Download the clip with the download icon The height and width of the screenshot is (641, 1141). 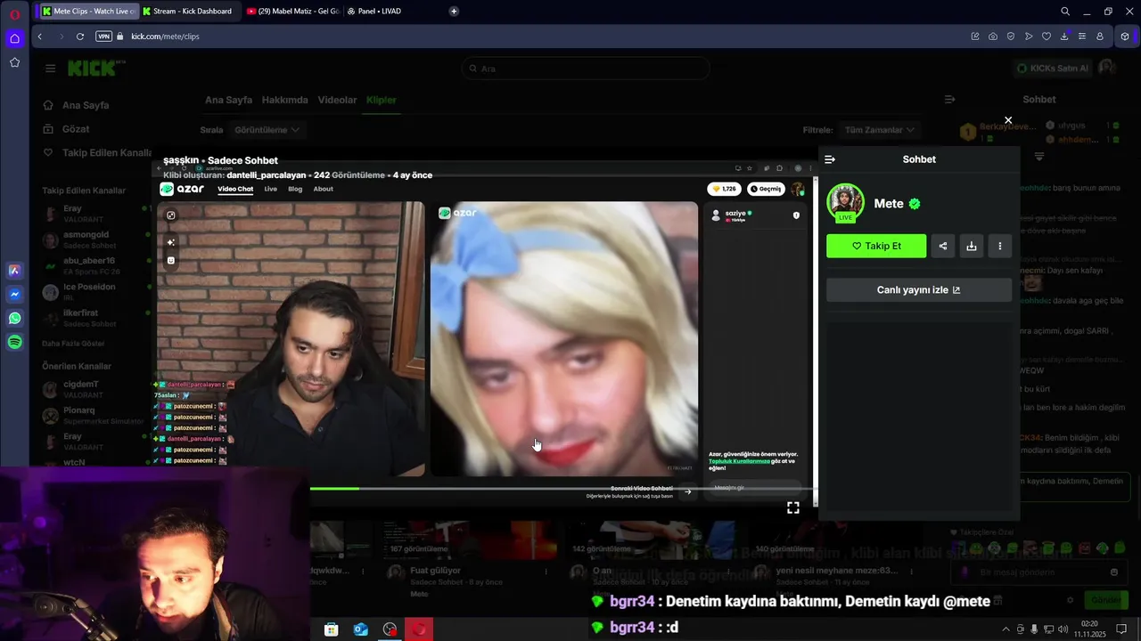click(972, 246)
